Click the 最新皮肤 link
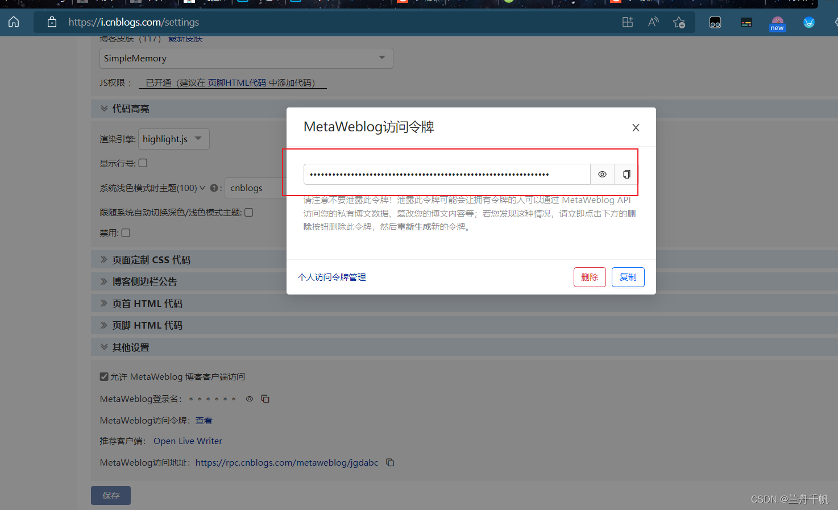The height and width of the screenshot is (510, 838). pyautogui.click(x=185, y=39)
